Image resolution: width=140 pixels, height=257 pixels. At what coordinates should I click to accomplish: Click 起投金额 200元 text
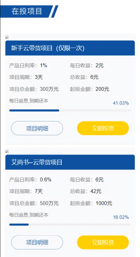pos(90,89)
